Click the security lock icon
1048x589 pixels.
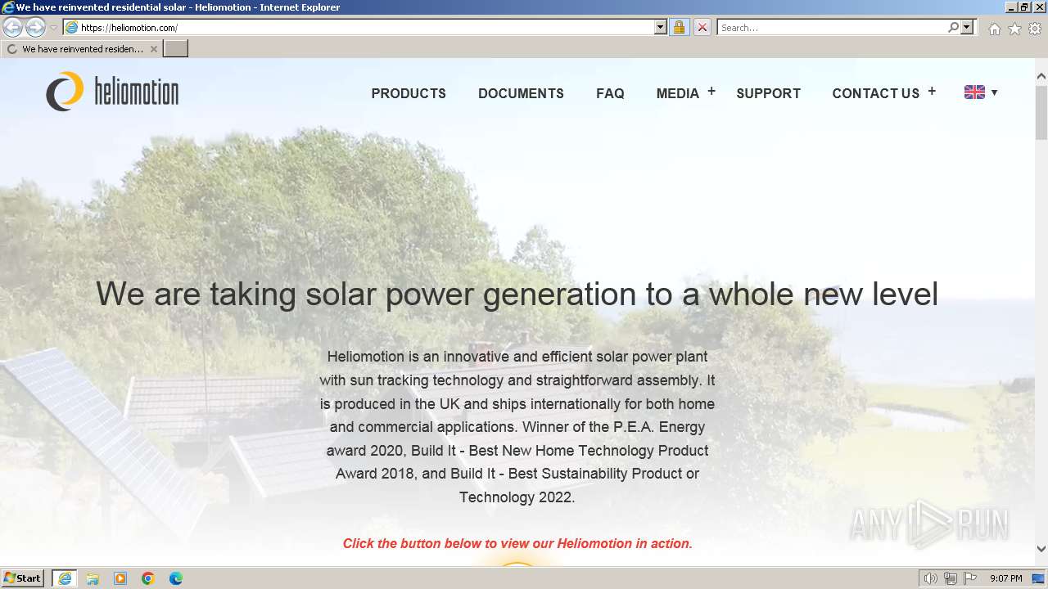click(679, 27)
